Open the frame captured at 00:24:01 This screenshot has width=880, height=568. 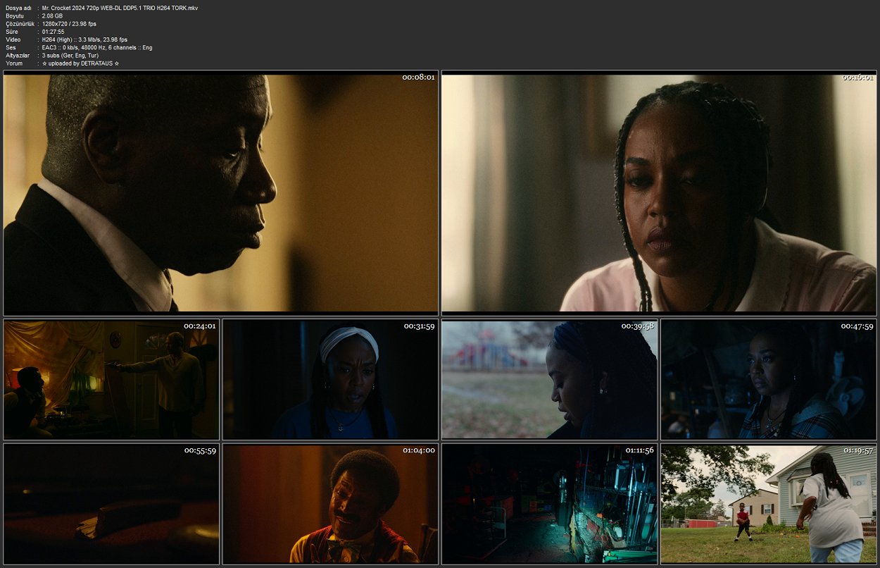tap(111, 380)
